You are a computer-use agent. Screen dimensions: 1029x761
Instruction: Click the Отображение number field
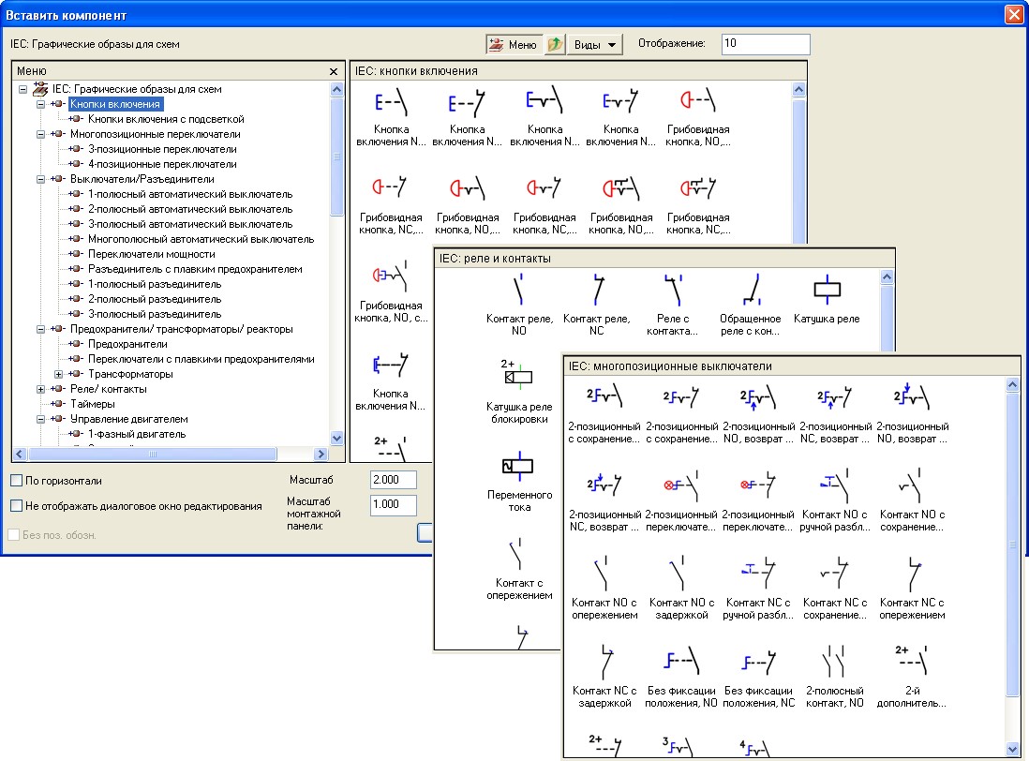tap(765, 44)
